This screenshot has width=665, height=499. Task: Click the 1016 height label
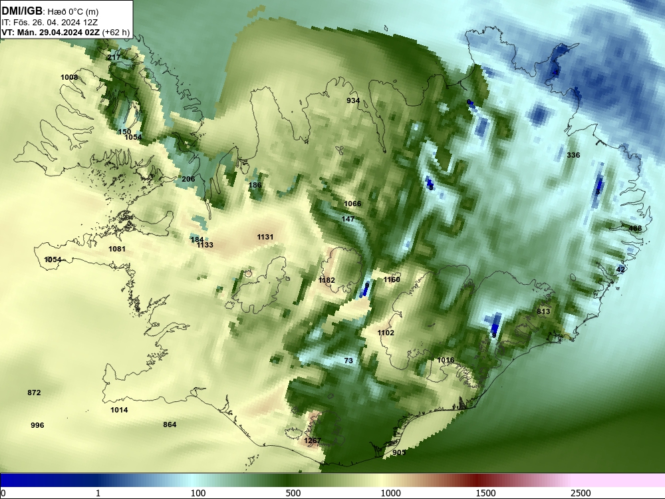coord(446,360)
